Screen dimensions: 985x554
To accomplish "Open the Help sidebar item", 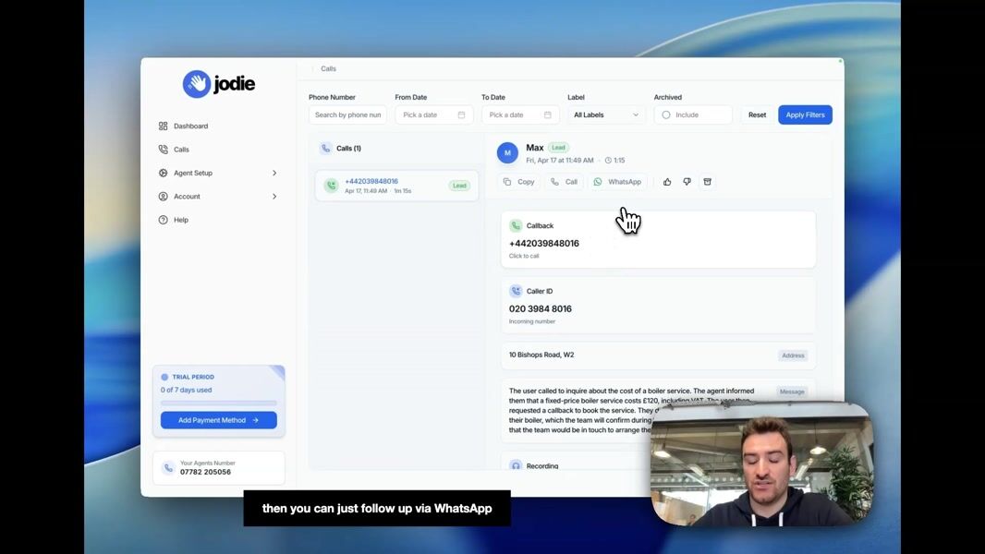I will [x=180, y=220].
